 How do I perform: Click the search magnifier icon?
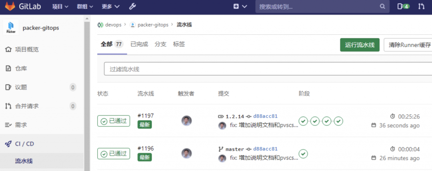coord(382,7)
